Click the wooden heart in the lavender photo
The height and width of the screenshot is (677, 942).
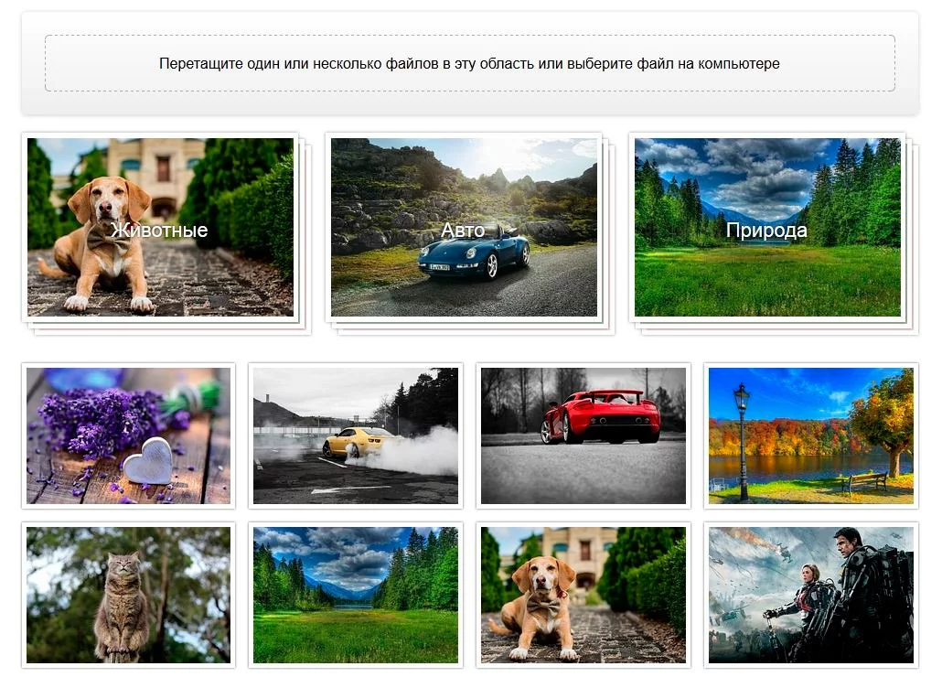[147, 460]
